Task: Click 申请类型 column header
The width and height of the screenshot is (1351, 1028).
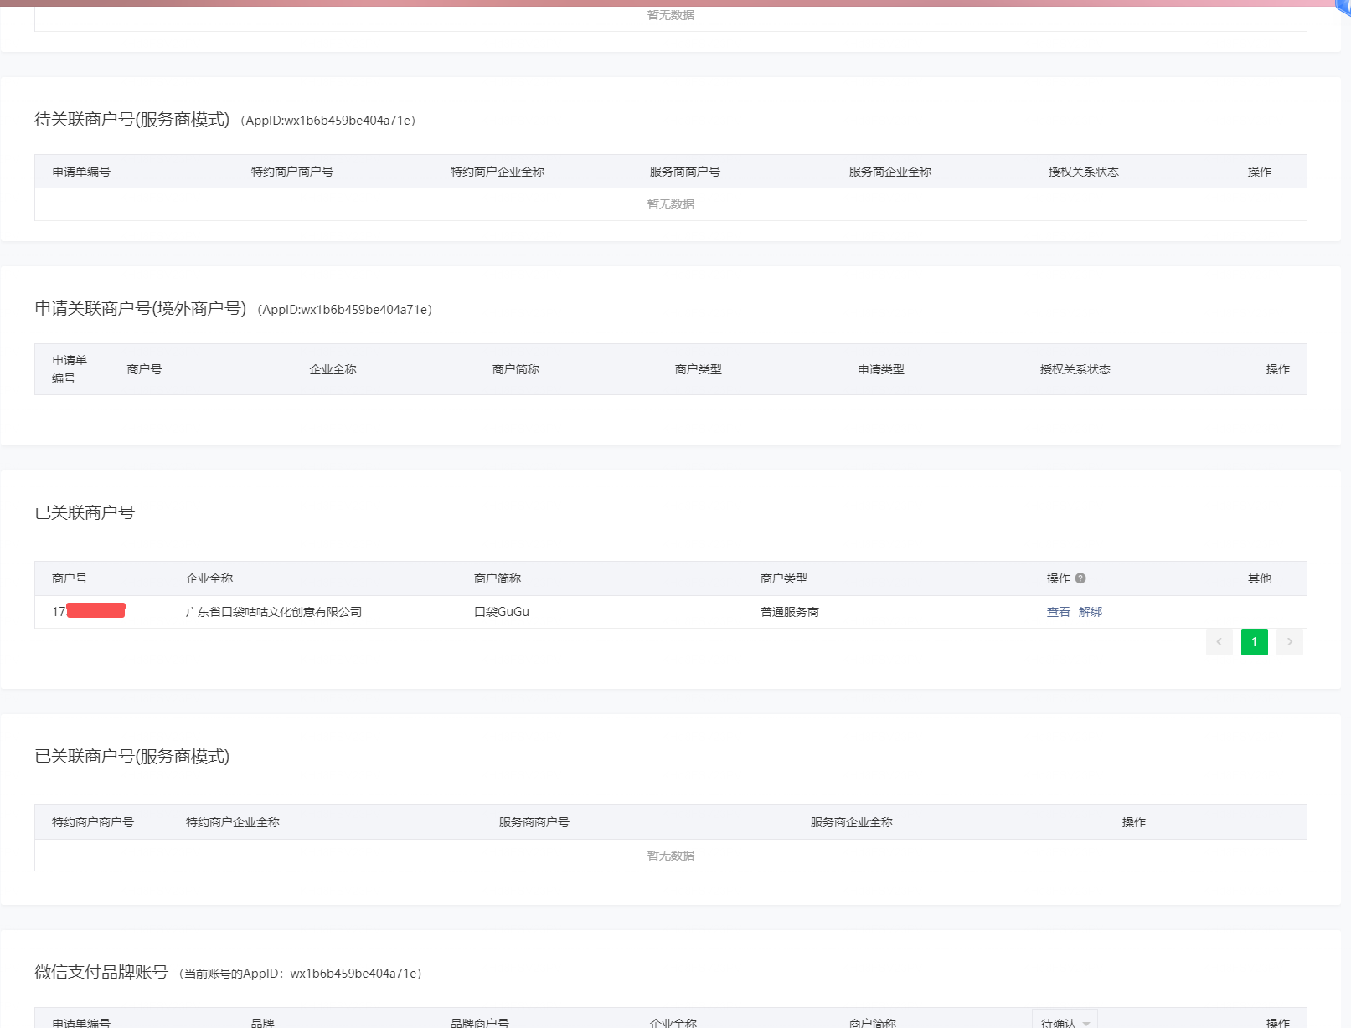Action: [x=881, y=369]
